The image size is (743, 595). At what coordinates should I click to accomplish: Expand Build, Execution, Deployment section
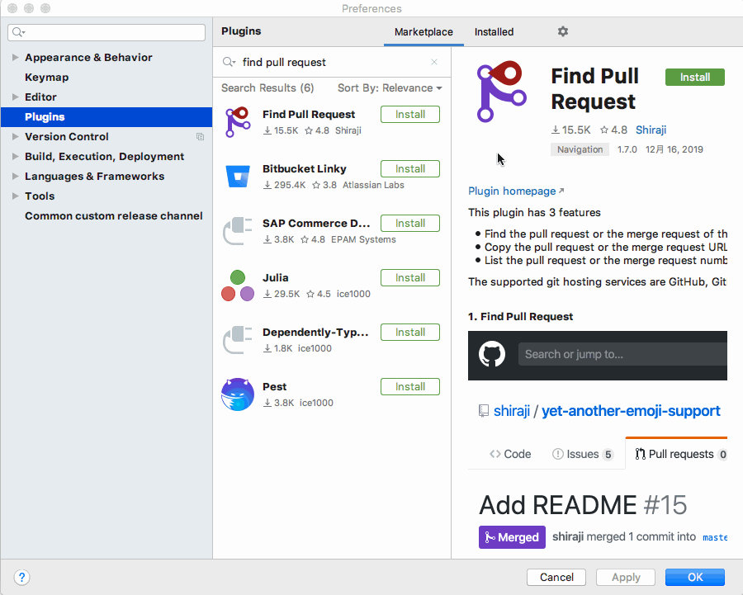15,156
